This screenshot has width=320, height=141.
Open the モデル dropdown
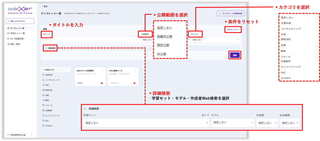click(232, 123)
